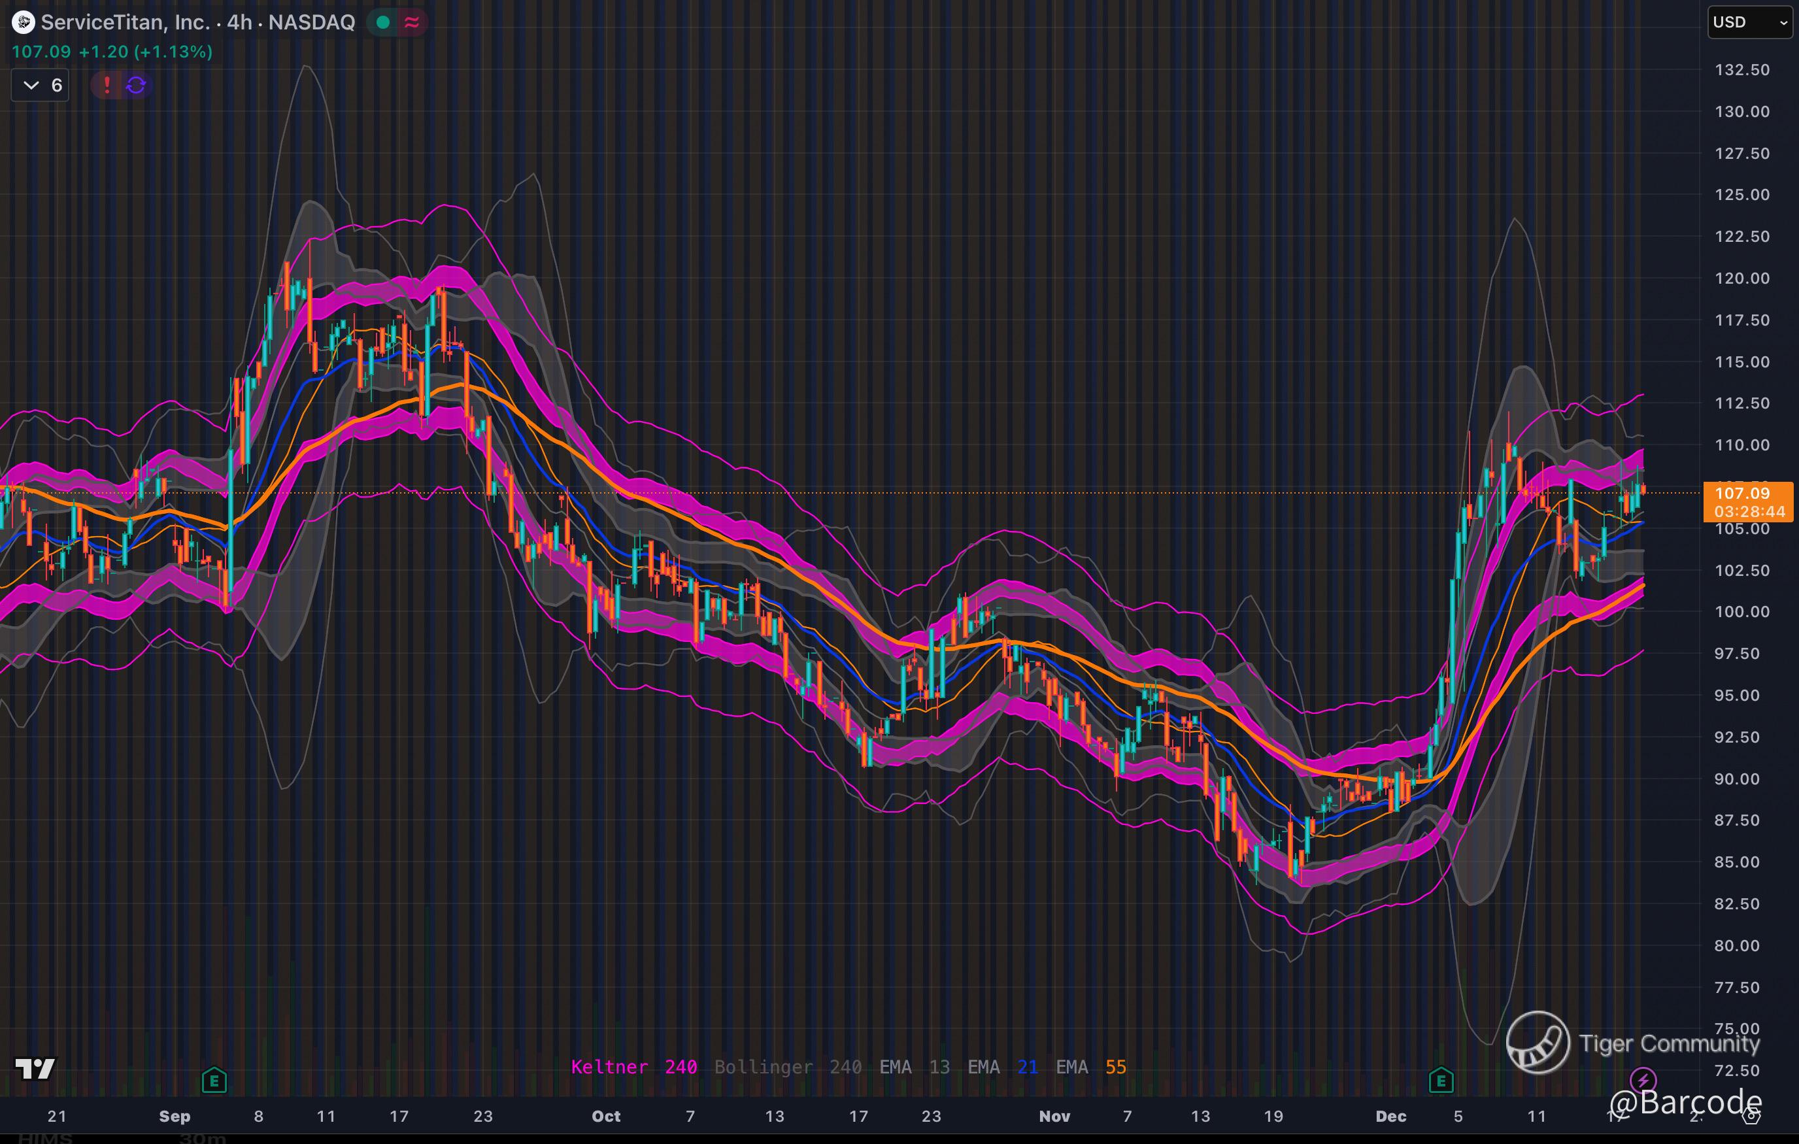
Task: Click the Bollinger 240 legend label
Action: (x=788, y=1067)
